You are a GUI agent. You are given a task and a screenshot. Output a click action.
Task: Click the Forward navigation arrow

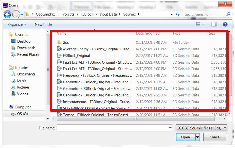[16, 14]
